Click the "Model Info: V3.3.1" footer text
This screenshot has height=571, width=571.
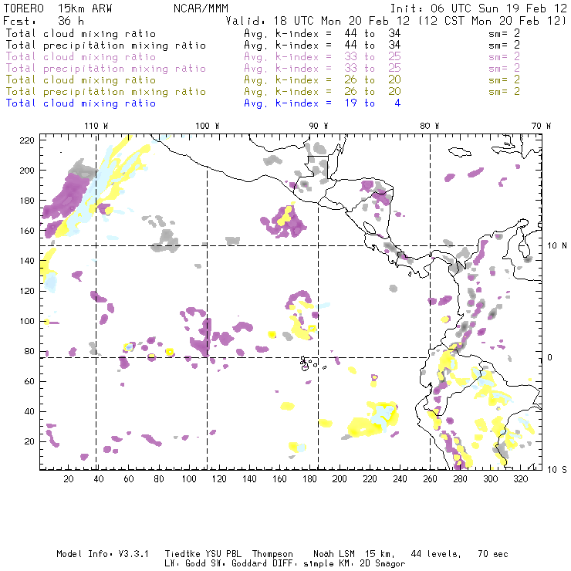103,554
